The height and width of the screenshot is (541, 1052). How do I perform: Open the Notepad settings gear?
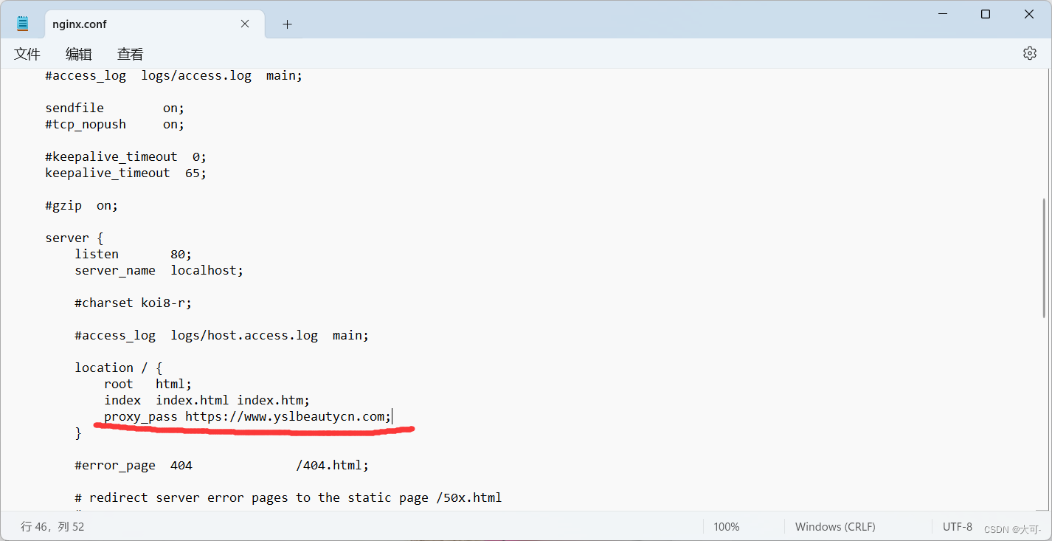point(1030,53)
